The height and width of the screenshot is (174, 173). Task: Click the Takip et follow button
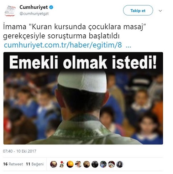[138, 10]
